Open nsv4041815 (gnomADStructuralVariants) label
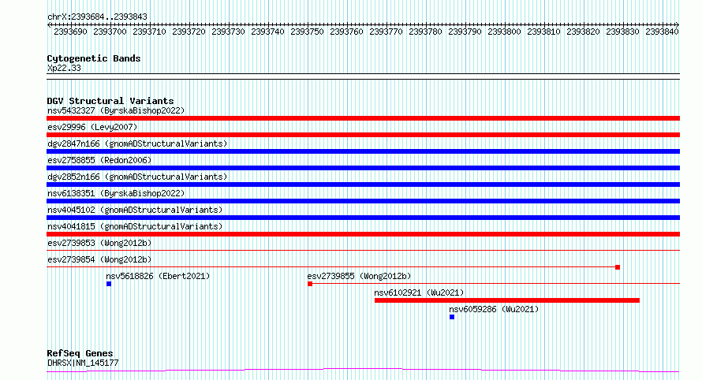This screenshot has height=380, width=702. [x=135, y=226]
